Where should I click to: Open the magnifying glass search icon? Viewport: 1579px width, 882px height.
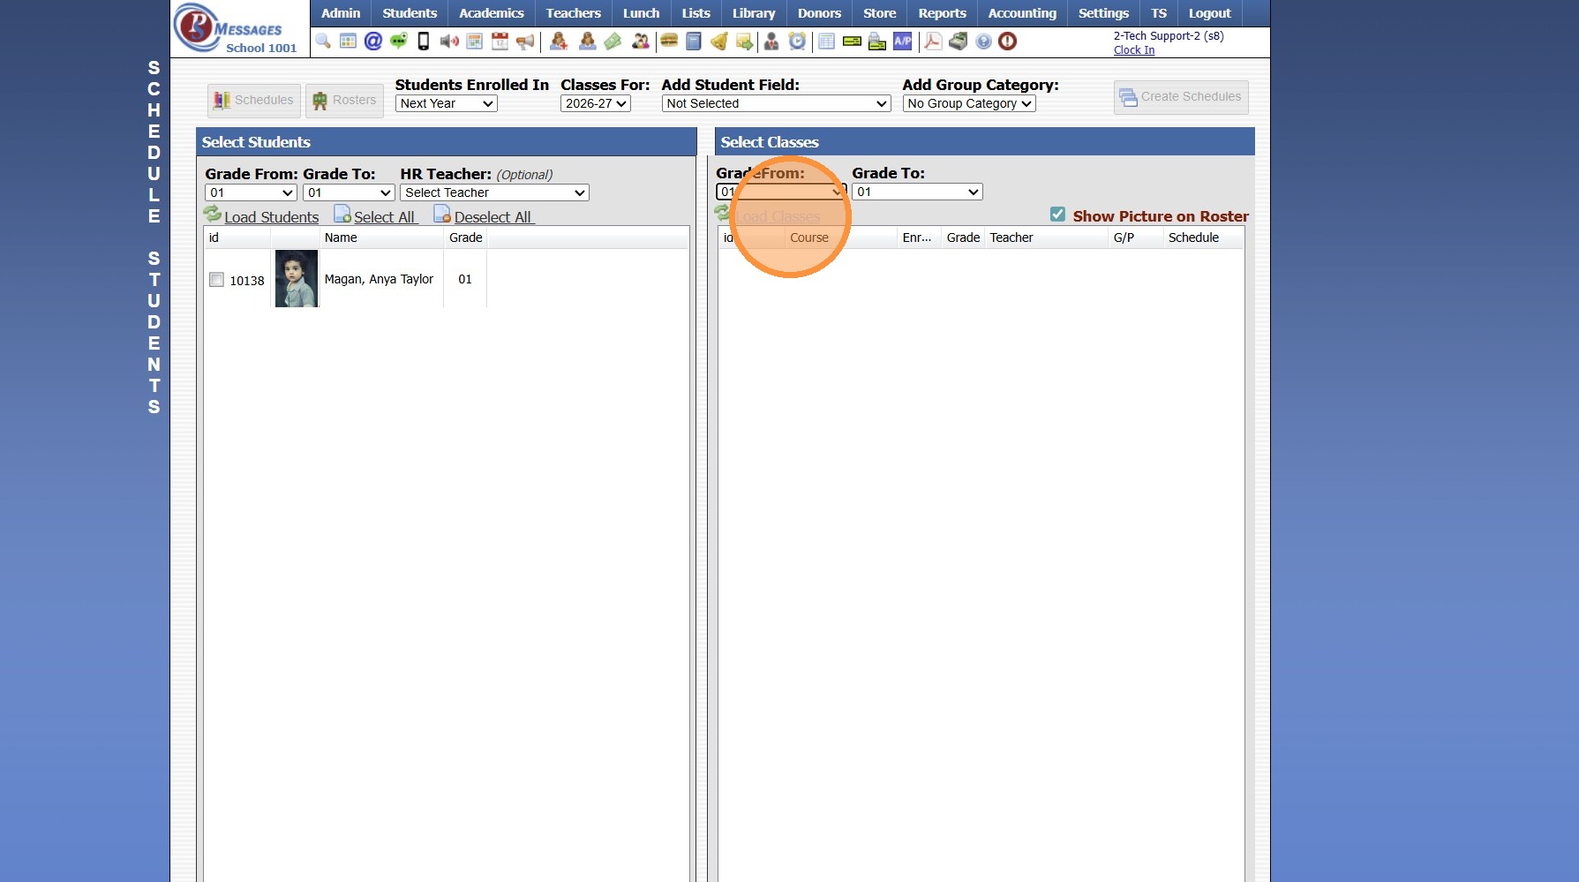pyautogui.click(x=323, y=41)
